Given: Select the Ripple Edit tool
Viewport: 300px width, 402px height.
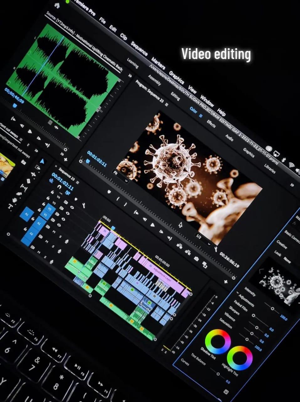Looking at the screenshot, I should point(33,174).
